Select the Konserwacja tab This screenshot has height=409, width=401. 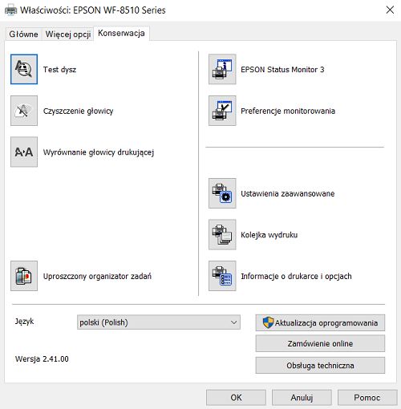[121, 33]
